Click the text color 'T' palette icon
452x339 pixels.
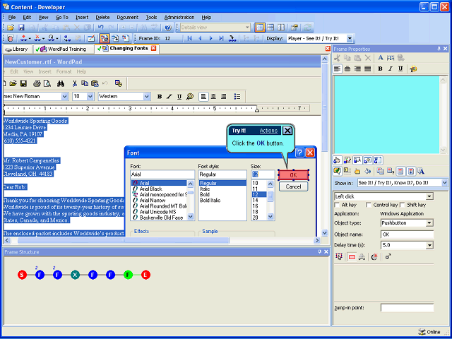[413, 69]
